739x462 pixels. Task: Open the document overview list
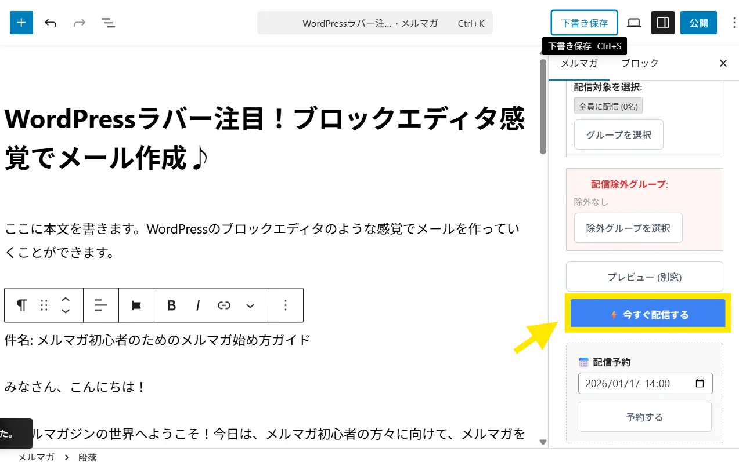click(x=109, y=23)
